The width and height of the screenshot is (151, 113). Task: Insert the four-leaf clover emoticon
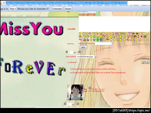coord(145,36)
